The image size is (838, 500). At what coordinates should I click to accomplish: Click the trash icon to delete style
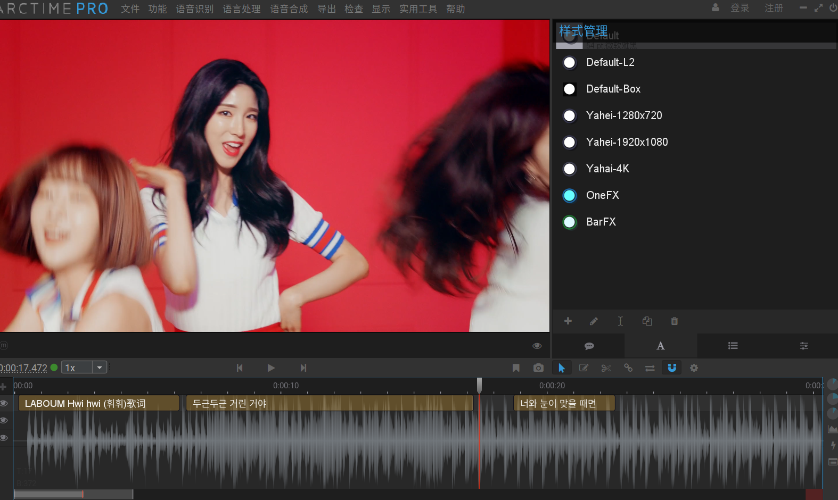[674, 321]
